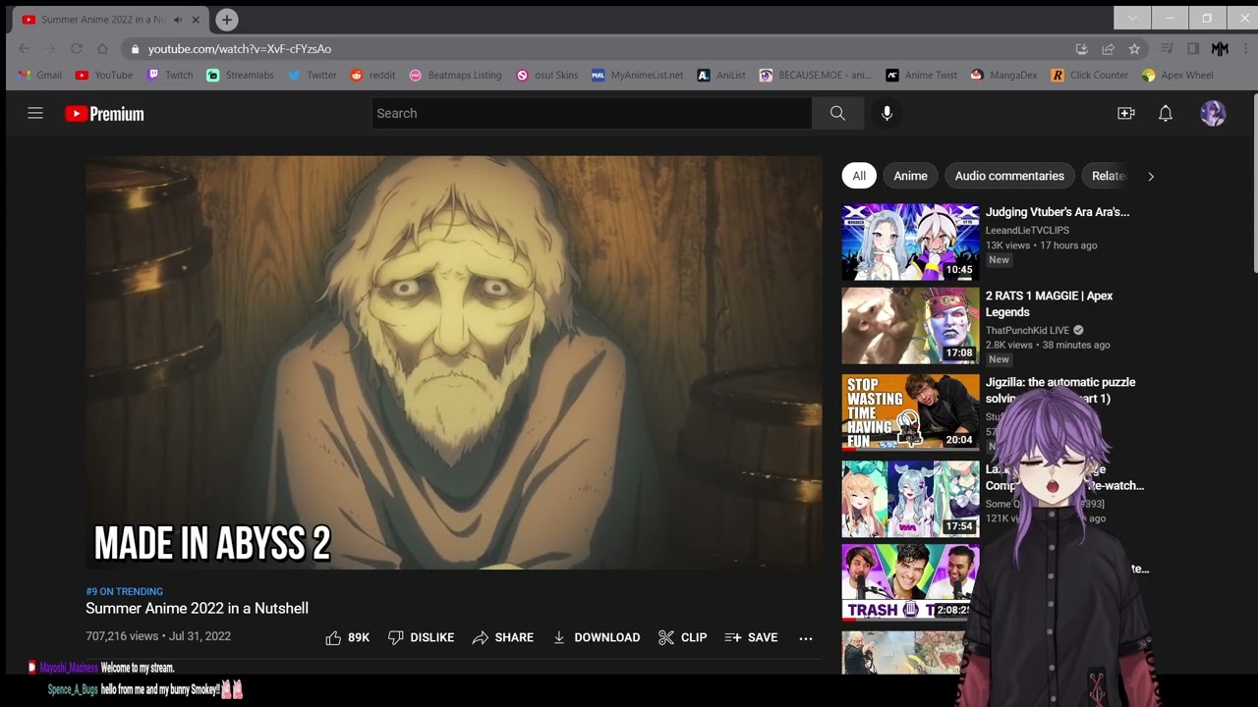The height and width of the screenshot is (707, 1258).
Task: Click the LeeandLieTVCLIPS channel name
Action: pyautogui.click(x=1027, y=230)
